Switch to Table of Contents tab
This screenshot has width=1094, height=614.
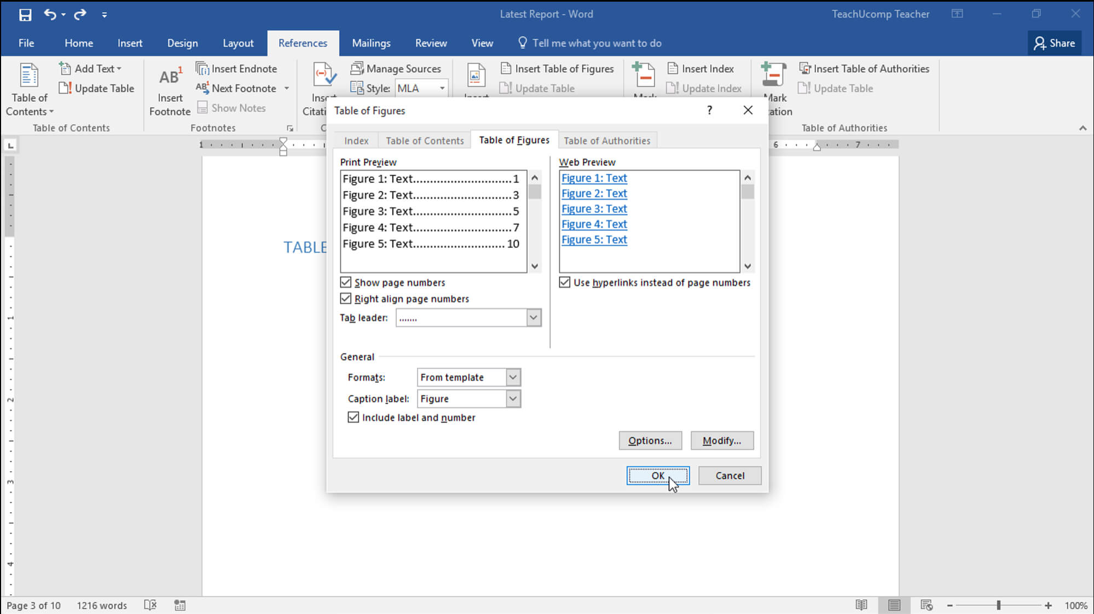pyautogui.click(x=425, y=140)
